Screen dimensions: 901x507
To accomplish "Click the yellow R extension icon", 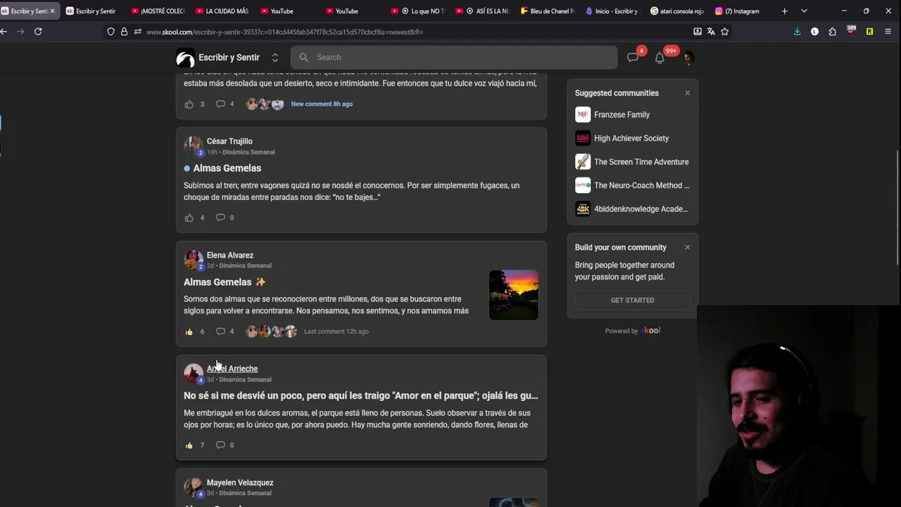I will [x=869, y=32].
